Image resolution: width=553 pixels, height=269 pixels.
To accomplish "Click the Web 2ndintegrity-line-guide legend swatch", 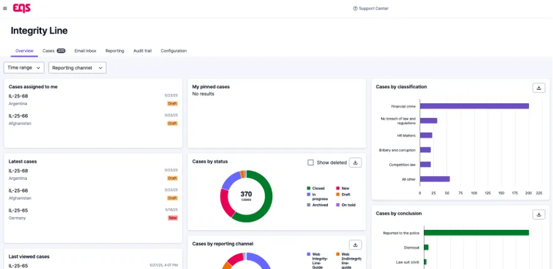I will point(338,254).
